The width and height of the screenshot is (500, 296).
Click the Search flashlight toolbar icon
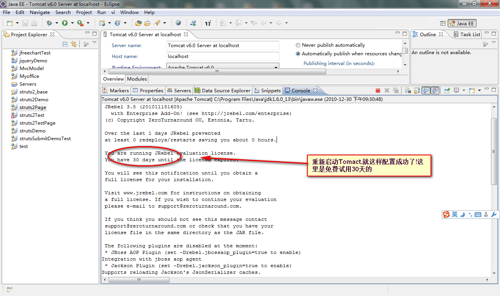point(157,23)
